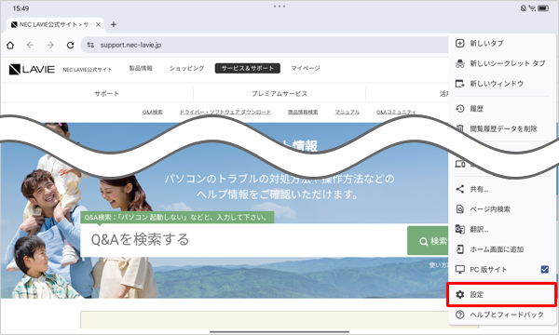The height and width of the screenshot is (335, 559).
Task: Open ページ内検索 from the menu
Action: (x=502, y=209)
